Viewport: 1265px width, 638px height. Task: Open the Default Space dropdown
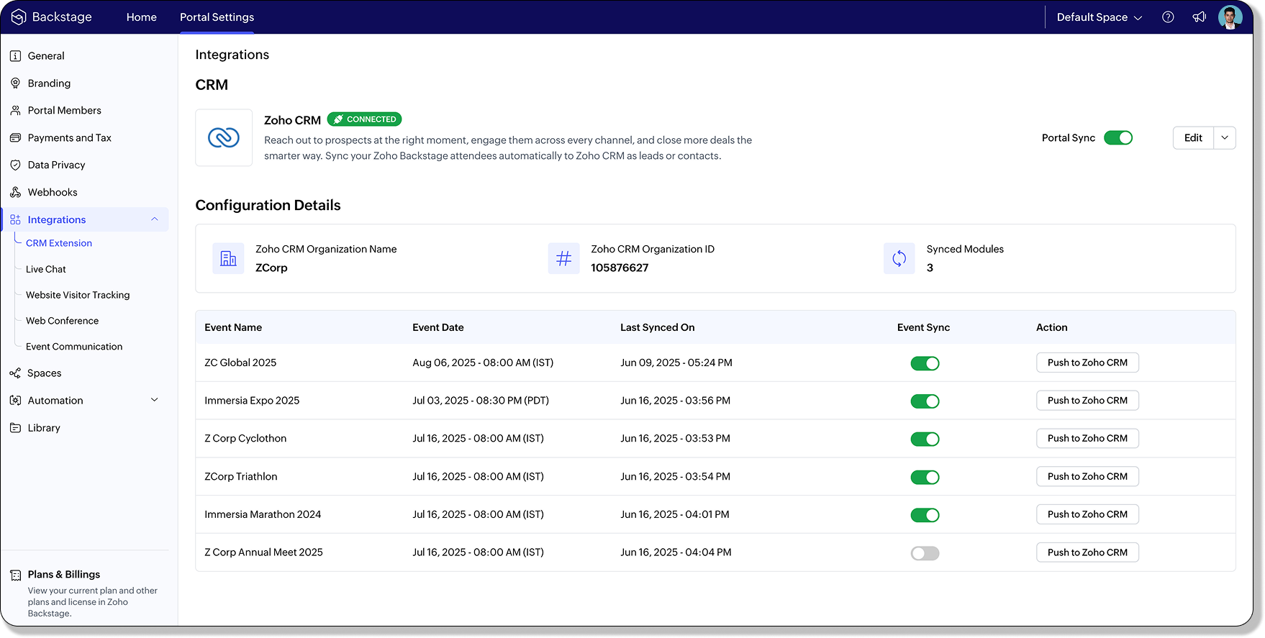(x=1099, y=17)
